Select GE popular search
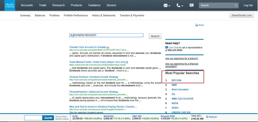The height and width of the screenshot is (122, 258). coord(173,94)
